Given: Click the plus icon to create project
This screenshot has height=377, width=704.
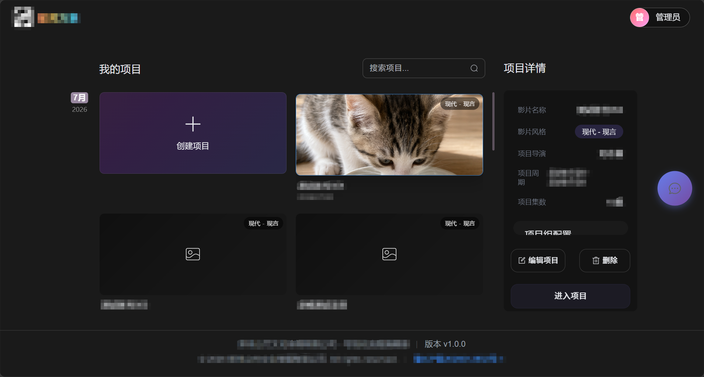Looking at the screenshot, I should click(193, 124).
